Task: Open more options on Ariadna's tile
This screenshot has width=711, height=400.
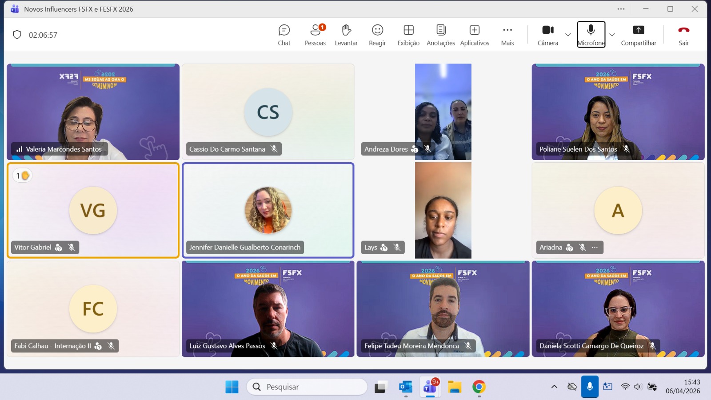Action: (x=595, y=248)
